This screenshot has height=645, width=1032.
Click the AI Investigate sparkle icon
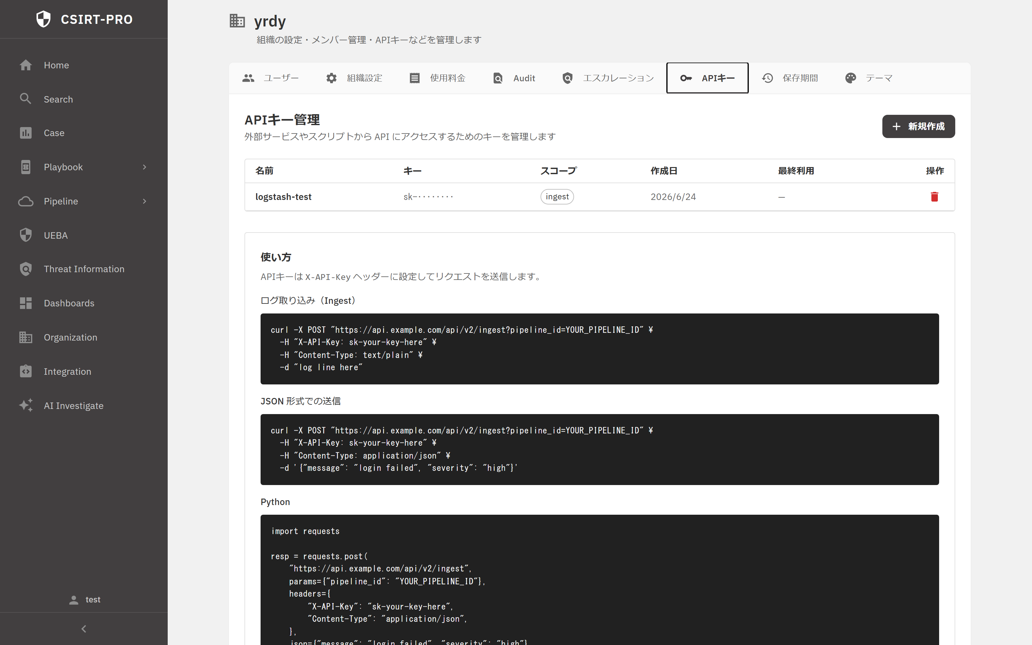(25, 405)
